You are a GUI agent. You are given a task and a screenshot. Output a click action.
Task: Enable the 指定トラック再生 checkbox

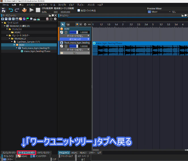[x=79, y=11]
